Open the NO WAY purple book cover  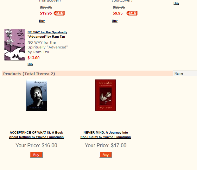tap(15, 45)
